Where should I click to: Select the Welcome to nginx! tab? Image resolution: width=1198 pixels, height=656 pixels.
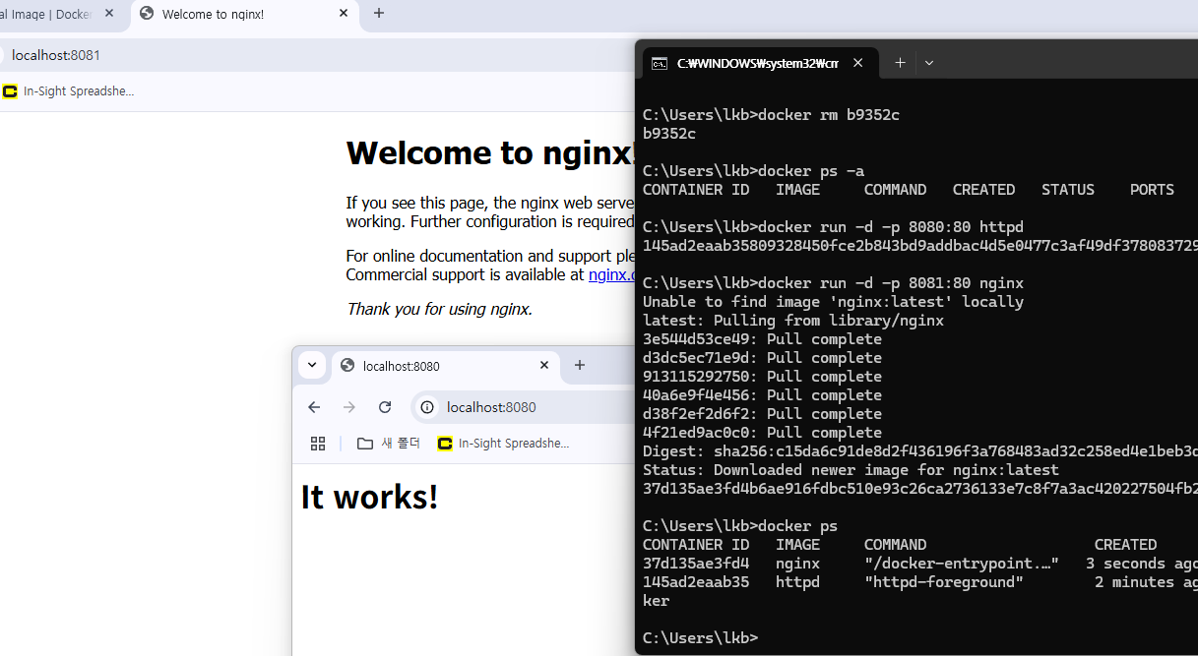(243, 14)
